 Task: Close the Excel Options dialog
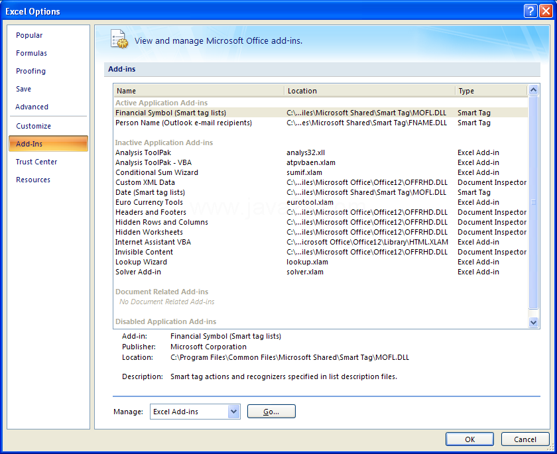[546, 11]
